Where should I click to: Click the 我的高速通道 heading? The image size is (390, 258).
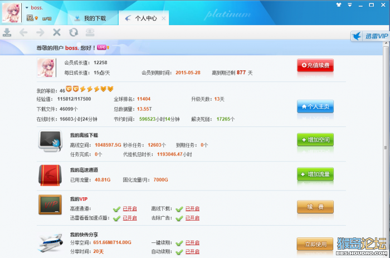[84, 170]
